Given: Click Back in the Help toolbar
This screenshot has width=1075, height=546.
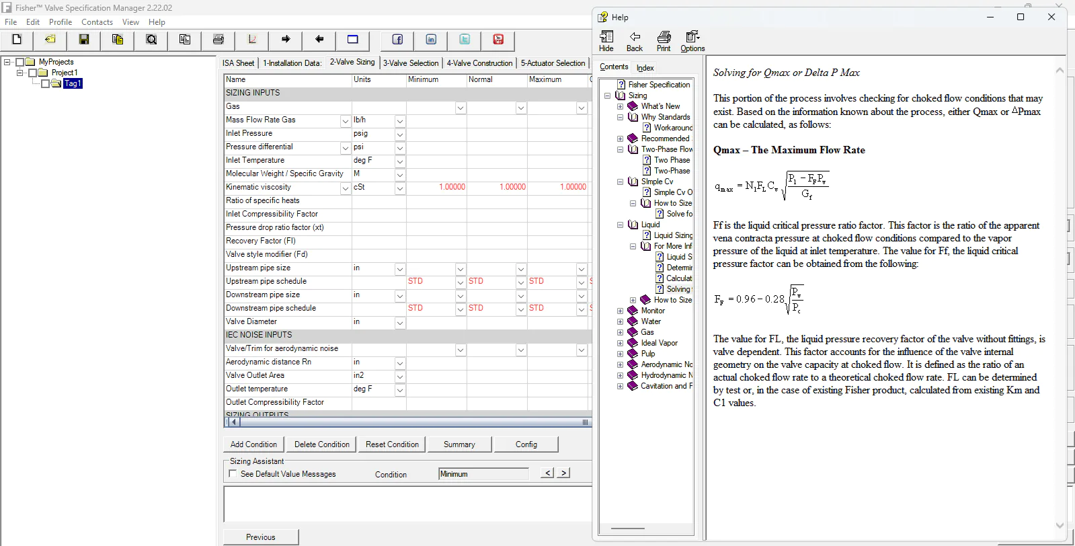Looking at the screenshot, I should point(635,41).
